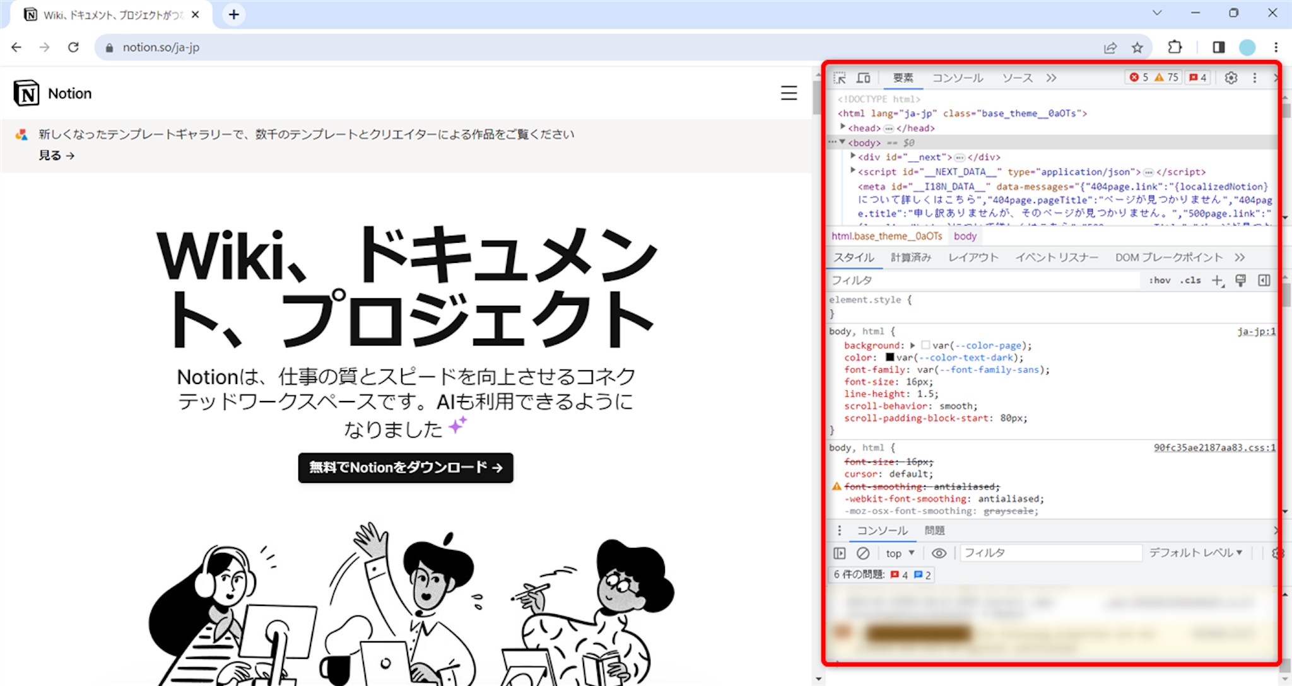Bookmark this page with the star icon
This screenshot has height=686, width=1292.
pyautogui.click(x=1137, y=47)
